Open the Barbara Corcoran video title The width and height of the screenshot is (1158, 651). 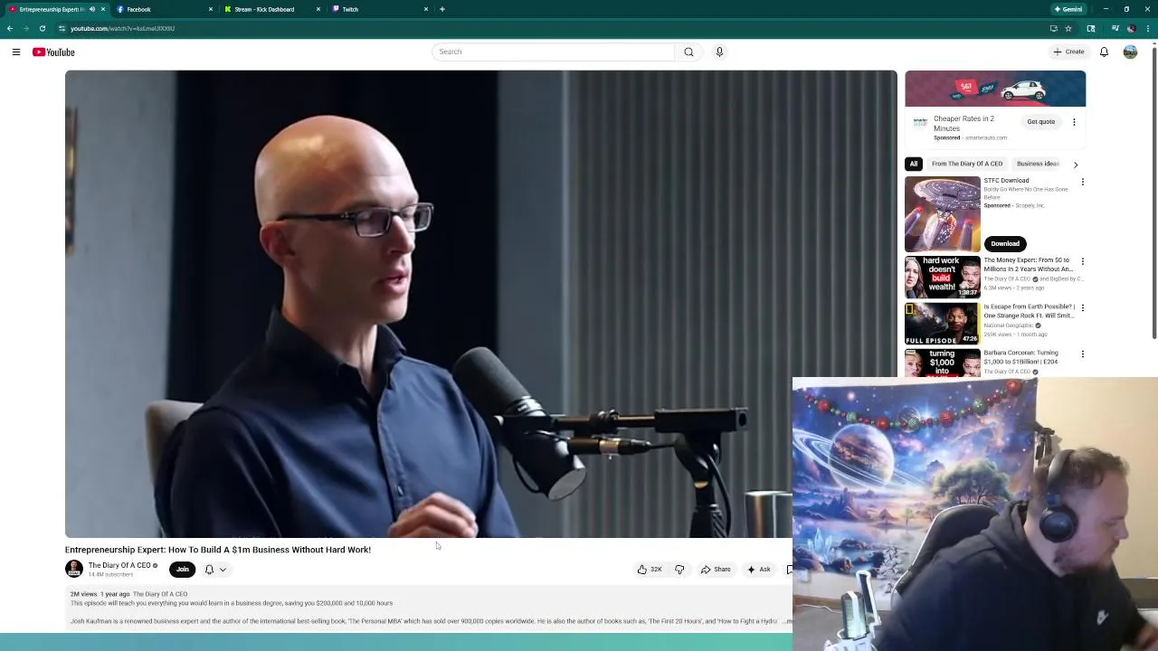(x=1020, y=357)
